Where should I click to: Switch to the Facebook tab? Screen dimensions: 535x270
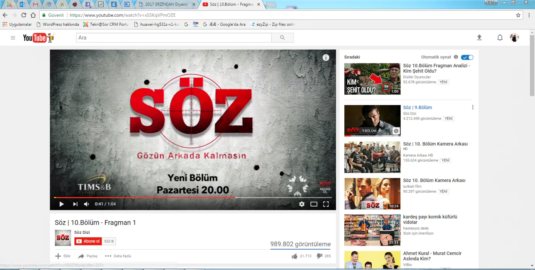pos(88,5)
